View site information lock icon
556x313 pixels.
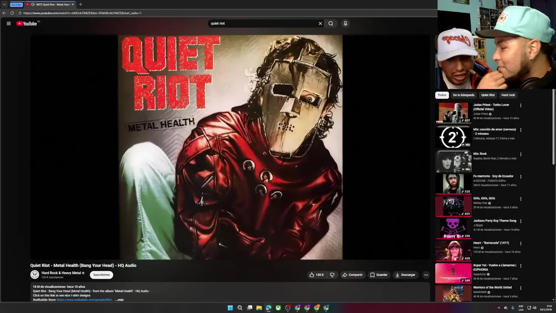click(x=20, y=13)
